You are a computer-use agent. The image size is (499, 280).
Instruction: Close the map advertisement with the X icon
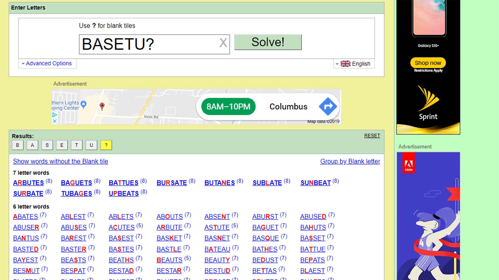(55, 121)
